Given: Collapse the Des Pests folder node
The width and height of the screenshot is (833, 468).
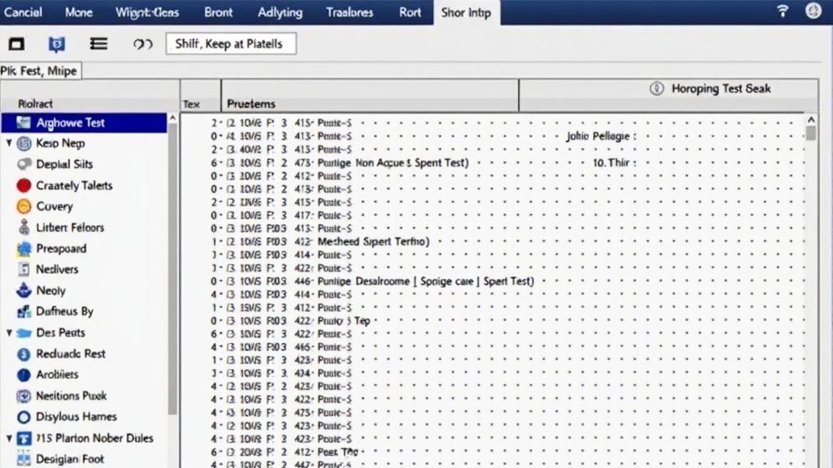Looking at the screenshot, I should click(9, 333).
